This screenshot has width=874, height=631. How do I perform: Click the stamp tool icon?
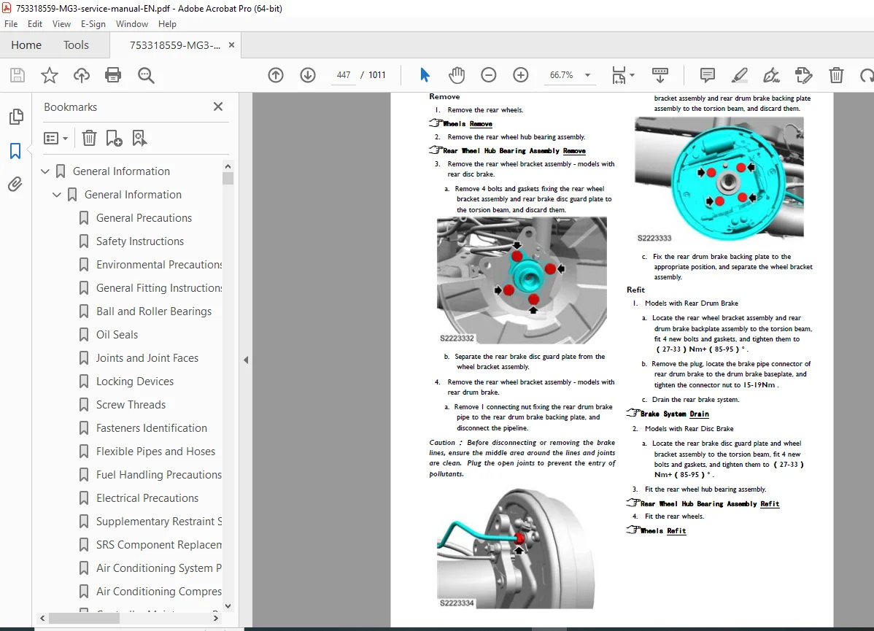[804, 75]
